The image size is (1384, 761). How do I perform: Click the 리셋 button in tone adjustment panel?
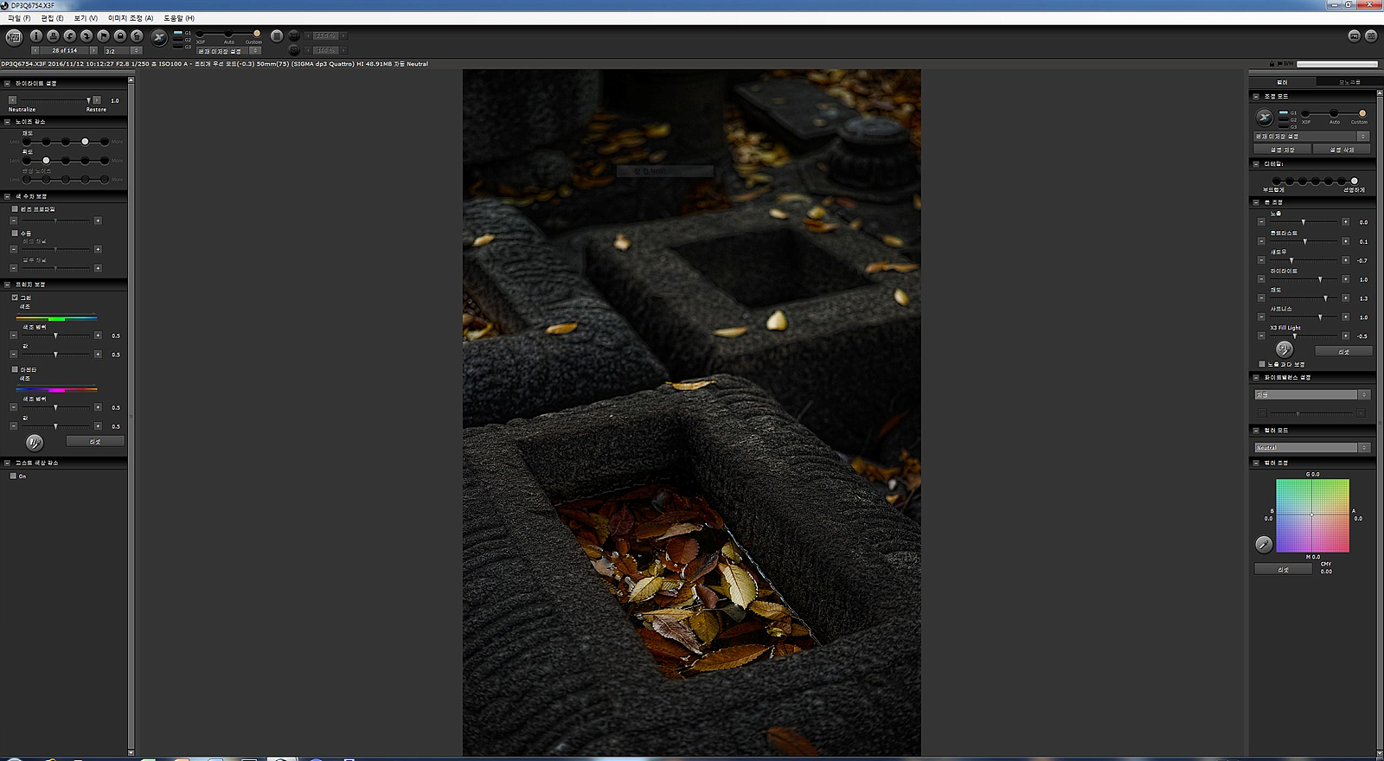pos(1344,352)
